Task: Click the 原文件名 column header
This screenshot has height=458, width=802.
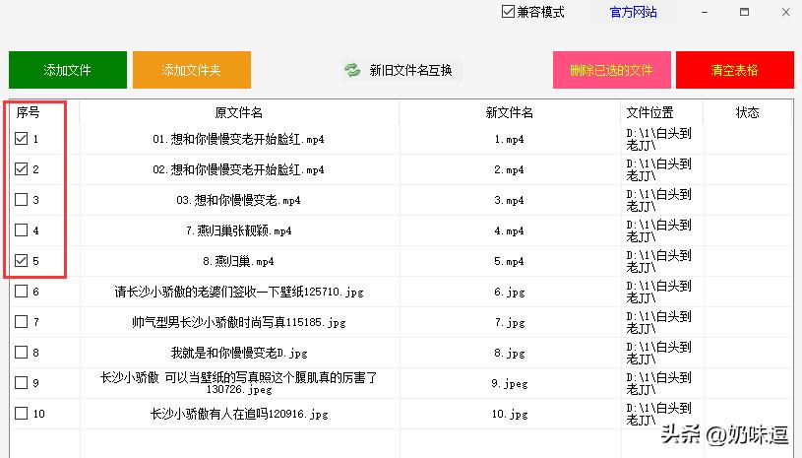Action: pos(239,112)
